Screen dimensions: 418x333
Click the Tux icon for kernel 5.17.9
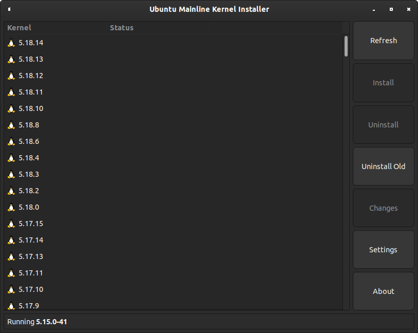(x=11, y=306)
